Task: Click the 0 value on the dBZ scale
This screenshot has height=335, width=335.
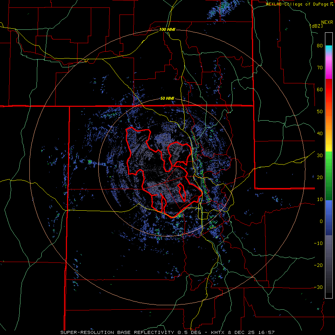Action: click(x=321, y=221)
